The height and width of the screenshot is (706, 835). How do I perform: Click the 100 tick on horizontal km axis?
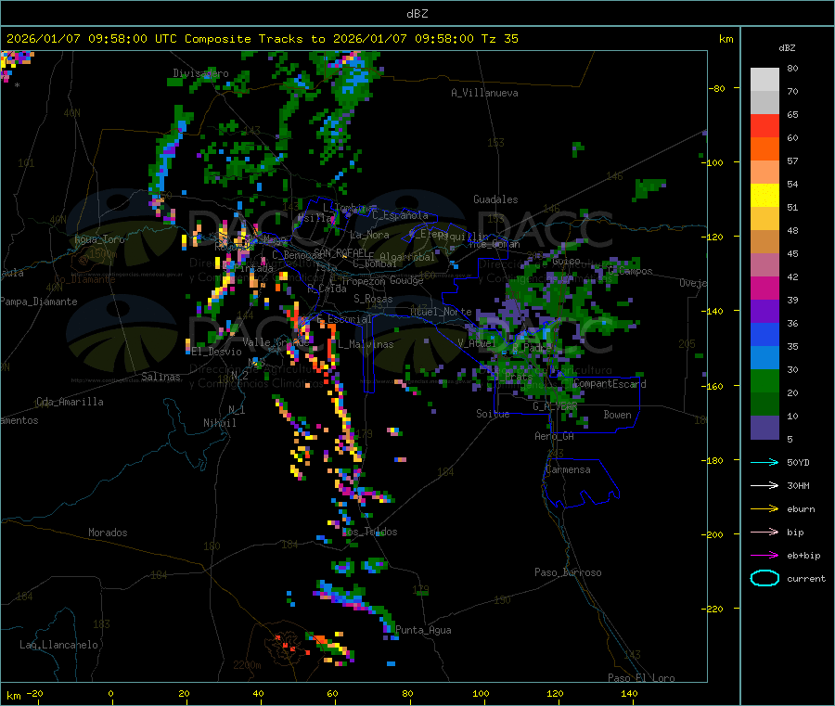coord(481,694)
